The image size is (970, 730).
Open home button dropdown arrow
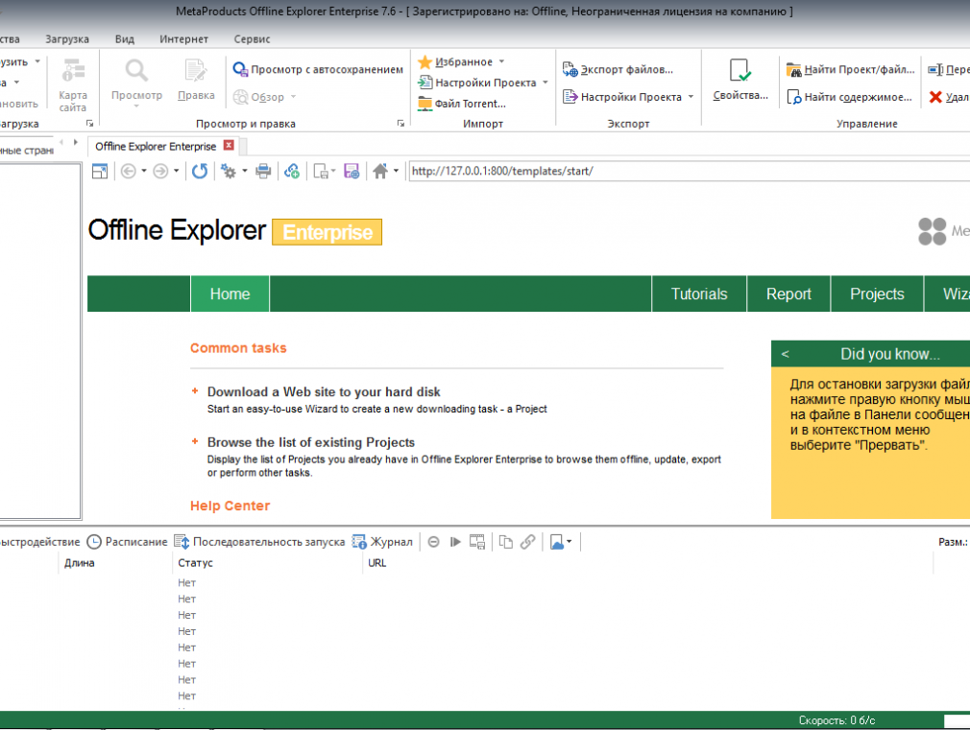pos(396,171)
